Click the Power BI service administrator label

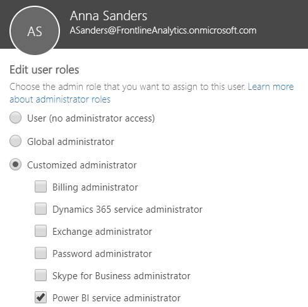click(117, 298)
